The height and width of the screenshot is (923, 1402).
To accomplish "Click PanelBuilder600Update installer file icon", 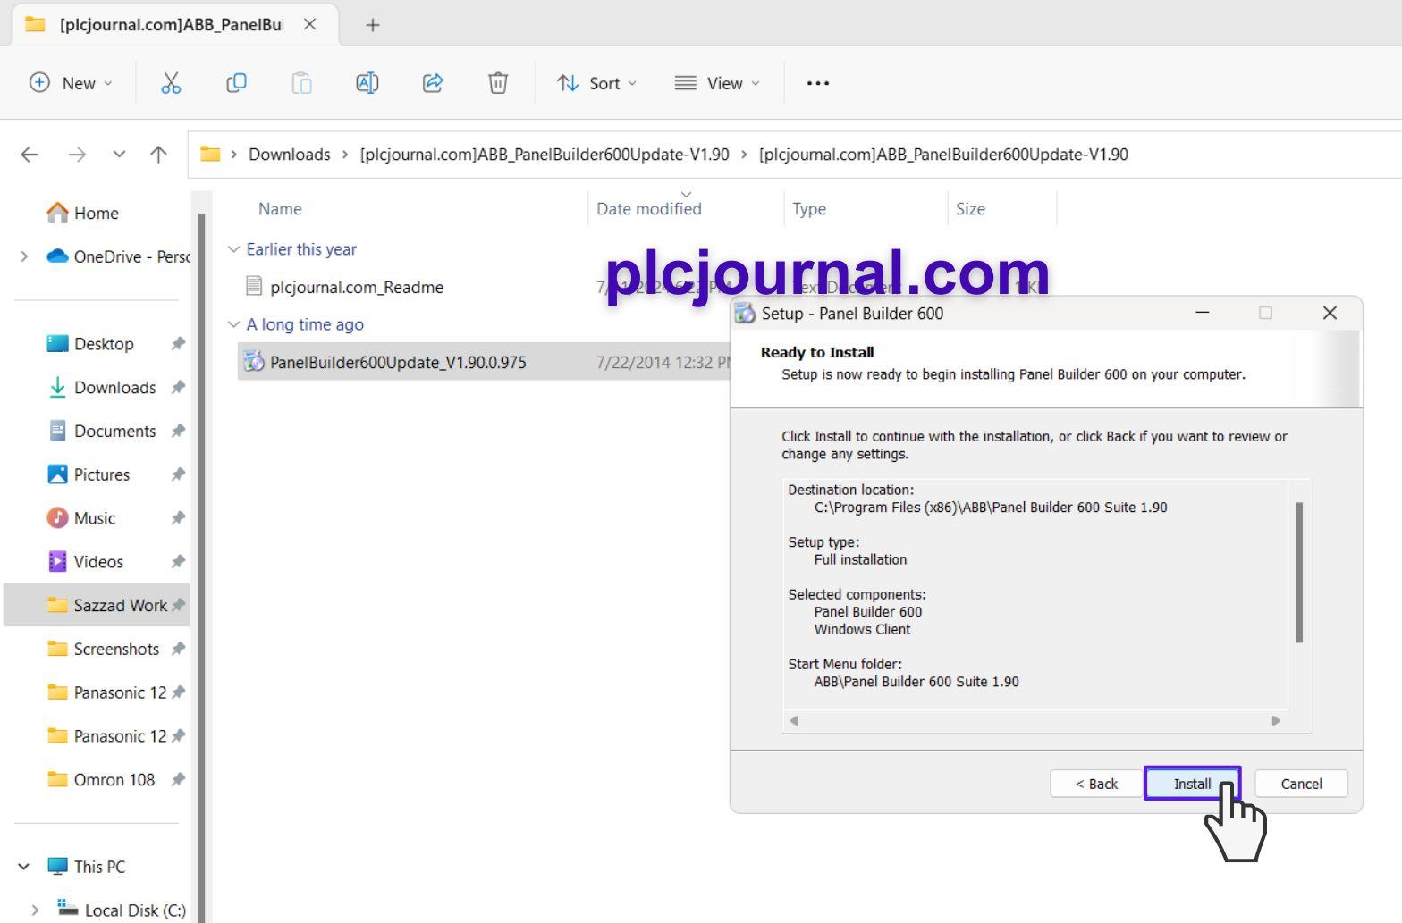I will [254, 362].
